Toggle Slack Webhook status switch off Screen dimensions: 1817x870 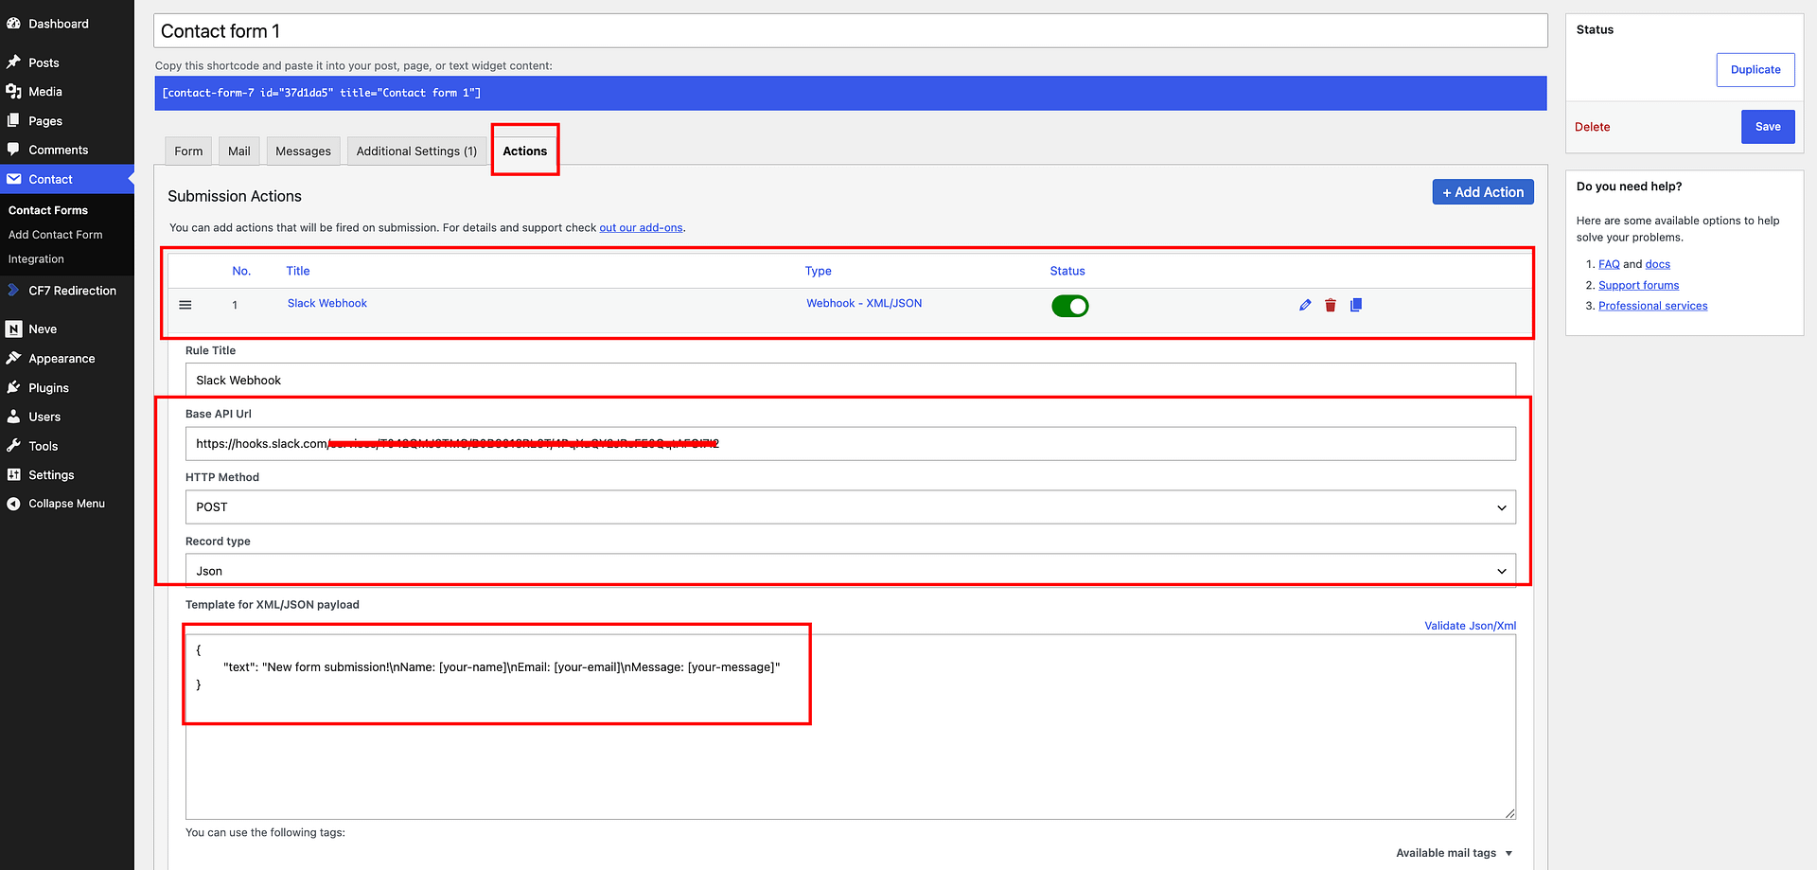pos(1070,306)
